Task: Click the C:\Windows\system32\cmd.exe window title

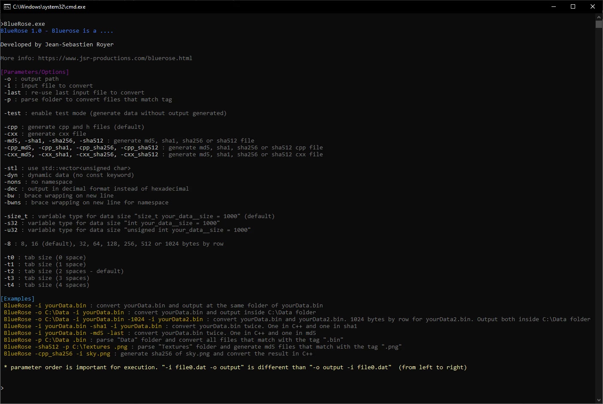Action: pos(49,6)
